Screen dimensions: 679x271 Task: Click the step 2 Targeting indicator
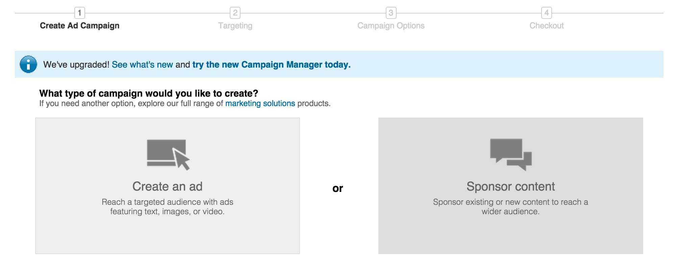235,13
